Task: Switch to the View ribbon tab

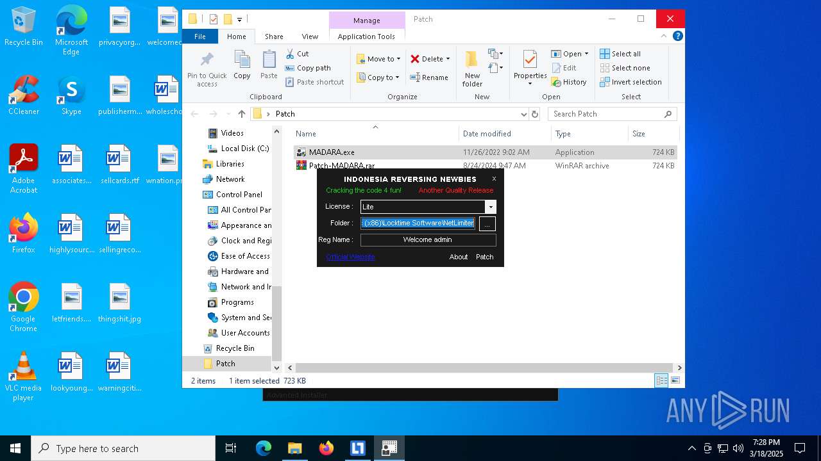Action: pyautogui.click(x=310, y=36)
